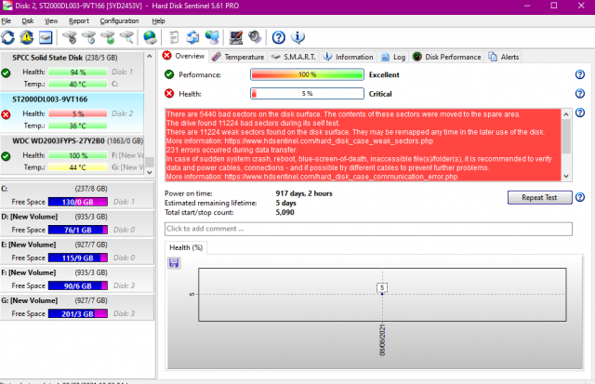Click help icon beside Performance row
Image resolution: width=595 pixels, height=384 pixels.
tap(579, 73)
